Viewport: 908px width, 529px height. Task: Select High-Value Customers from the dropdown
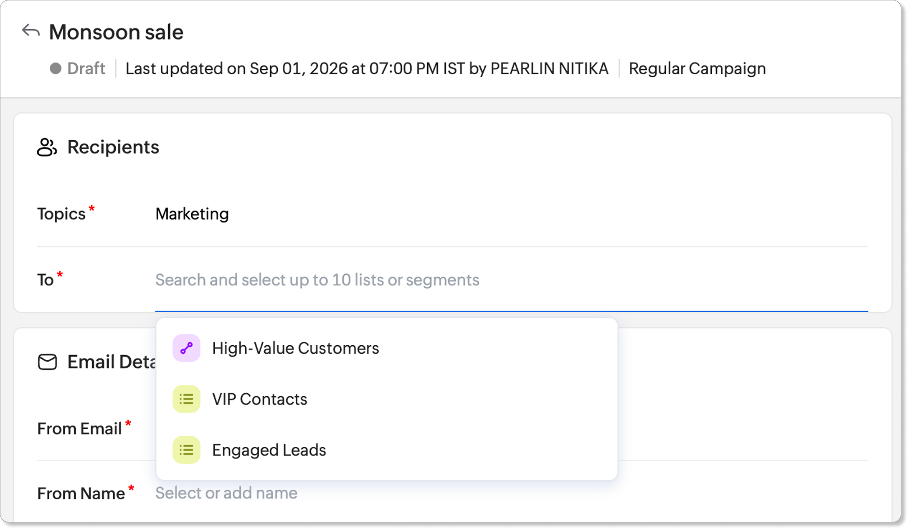pyautogui.click(x=387, y=348)
